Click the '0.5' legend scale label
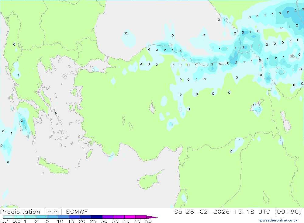The height and width of the screenshot is (223, 304). point(16,221)
